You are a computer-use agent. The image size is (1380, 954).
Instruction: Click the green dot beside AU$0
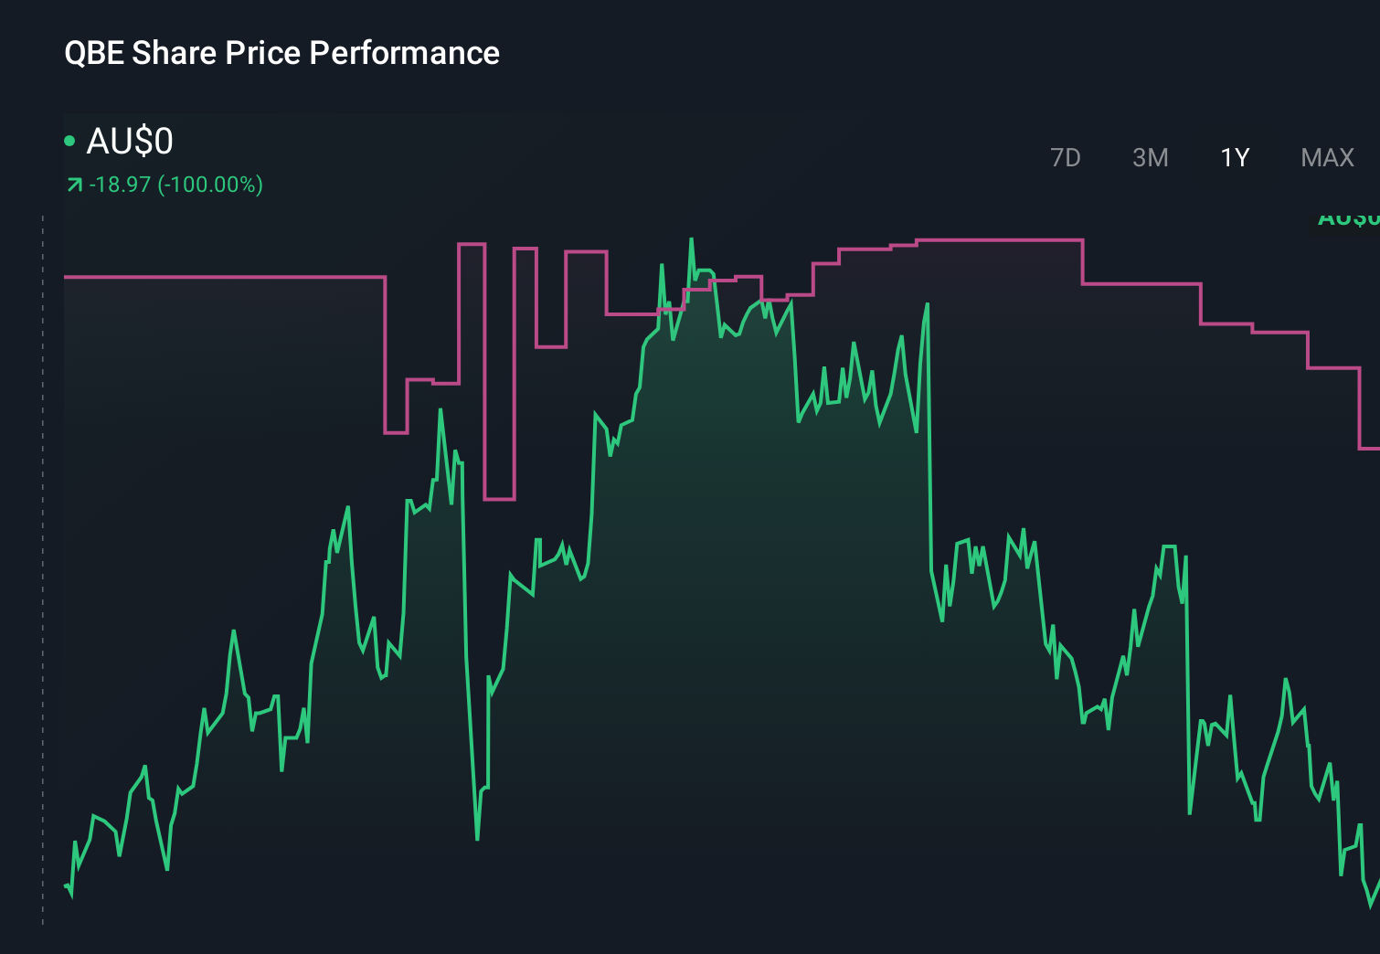pos(69,141)
